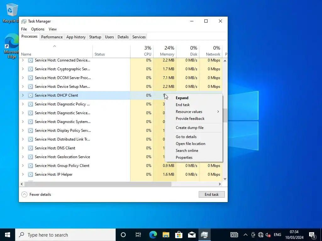
Task: Show hidden system tray icons
Action: tap(245, 235)
